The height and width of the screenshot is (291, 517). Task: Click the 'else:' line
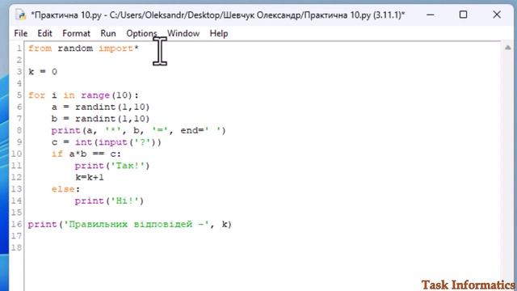(65, 189)
